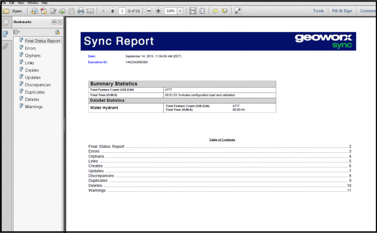Open the Fill & Sign pane
This screenshot has height=233, width=377.
(x=342, y=11)
